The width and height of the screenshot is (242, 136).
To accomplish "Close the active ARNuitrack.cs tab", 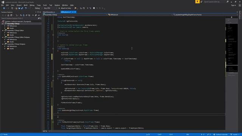I will [x=75, y=12].
